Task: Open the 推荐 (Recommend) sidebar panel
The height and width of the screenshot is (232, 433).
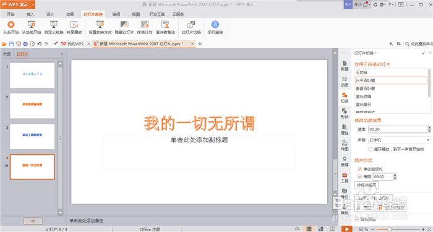Action: 345,161
